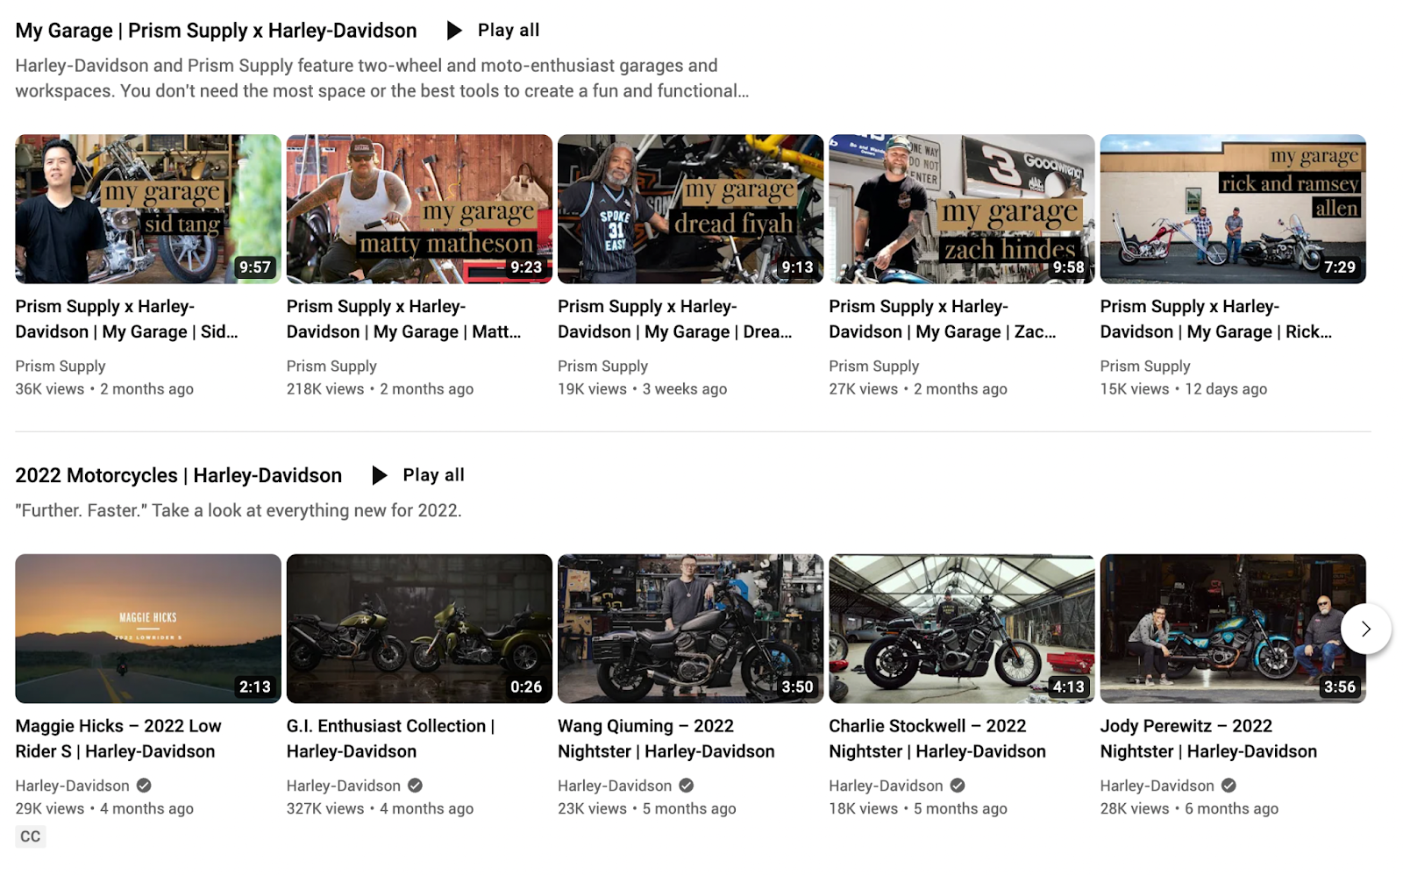
Task: Click the verified badge under G.I. Enthusiast Collection video
Action: click(x=415, y=786)
